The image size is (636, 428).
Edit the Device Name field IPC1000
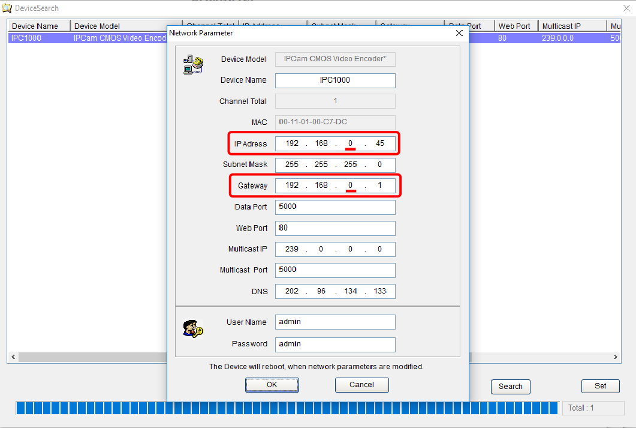pos(335,80)
